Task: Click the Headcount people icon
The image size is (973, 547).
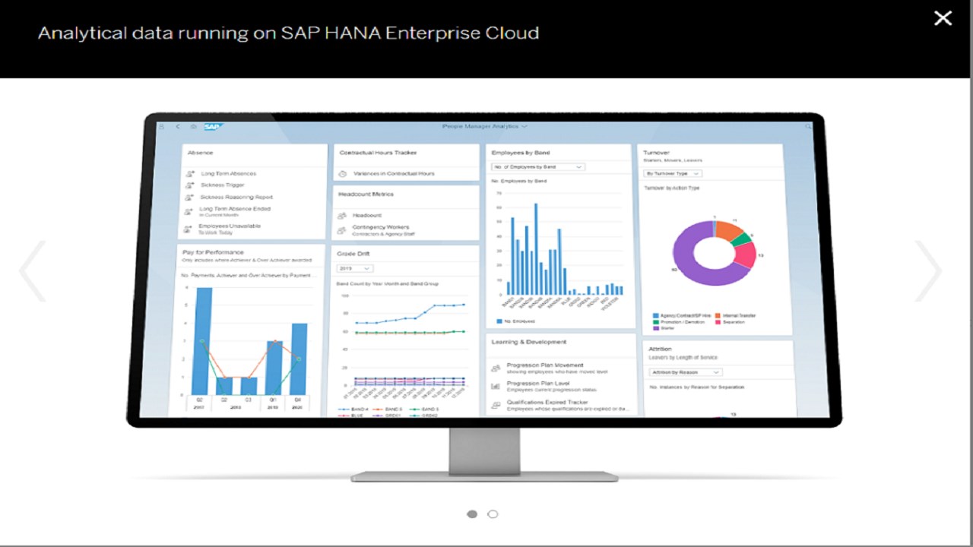Action: click(x=342, y=215)
